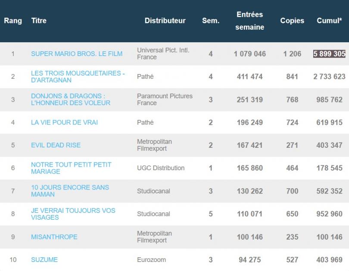
Task: Click the Copies column header
Action: point(292,21)
